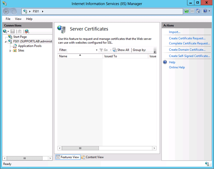
Task: Click the certificate list horizontal scrollbar thumb
Action: coord(80,148)
